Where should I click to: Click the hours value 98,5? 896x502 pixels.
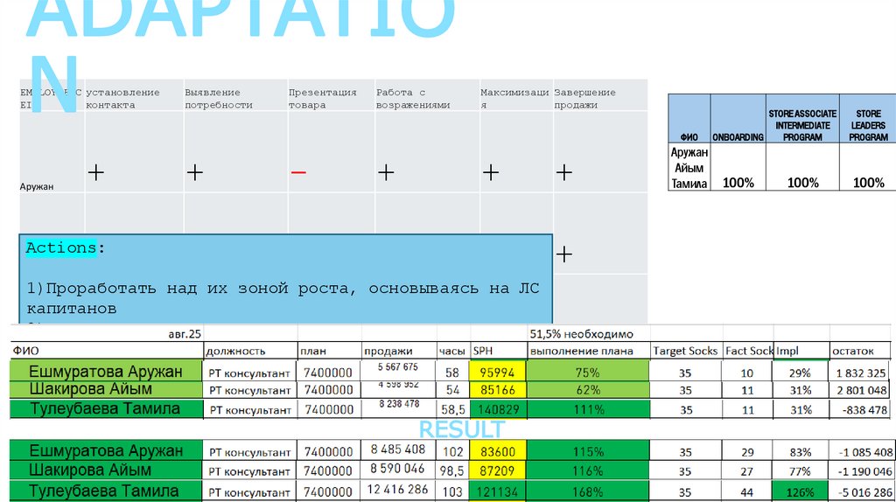point(452,471)
